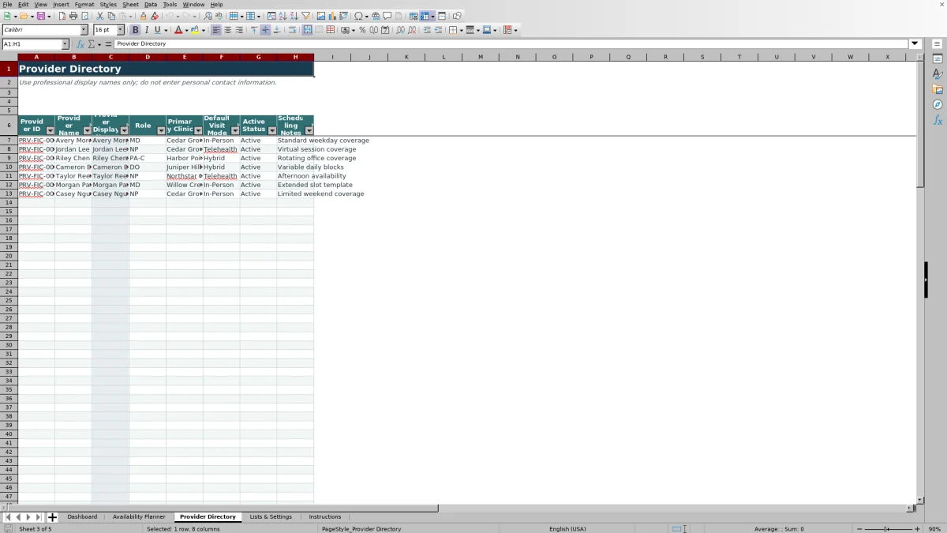The height and width of the screenshot is (533, 947).
Task: Clear direct formatting icon
Action: [x=155, y=16]
